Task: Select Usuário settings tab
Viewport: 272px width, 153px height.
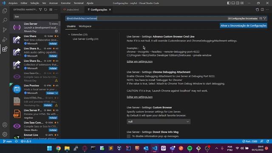Action: (x=71, y=26)
